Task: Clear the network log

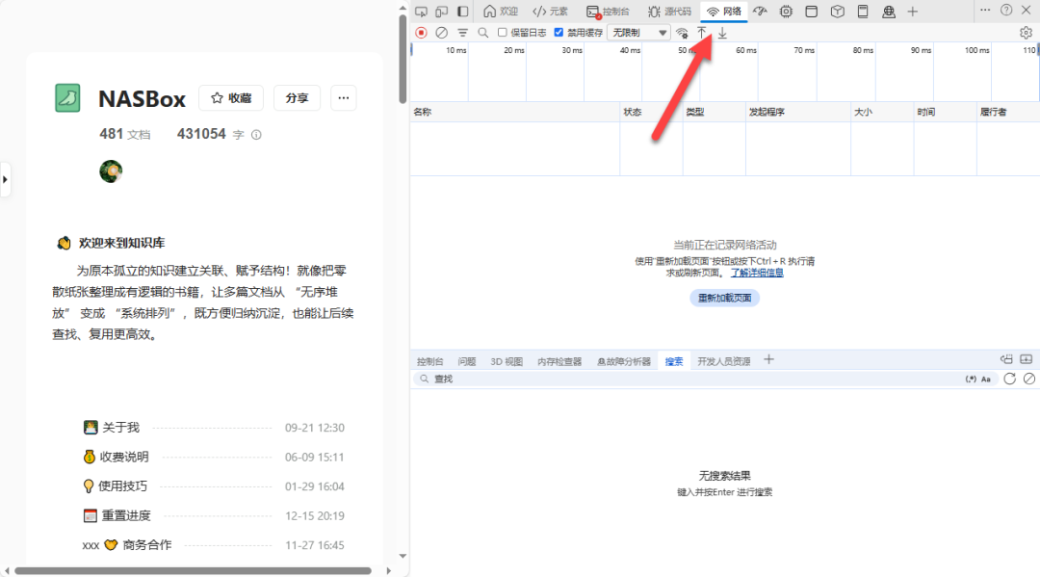Action: click(440, 32)
